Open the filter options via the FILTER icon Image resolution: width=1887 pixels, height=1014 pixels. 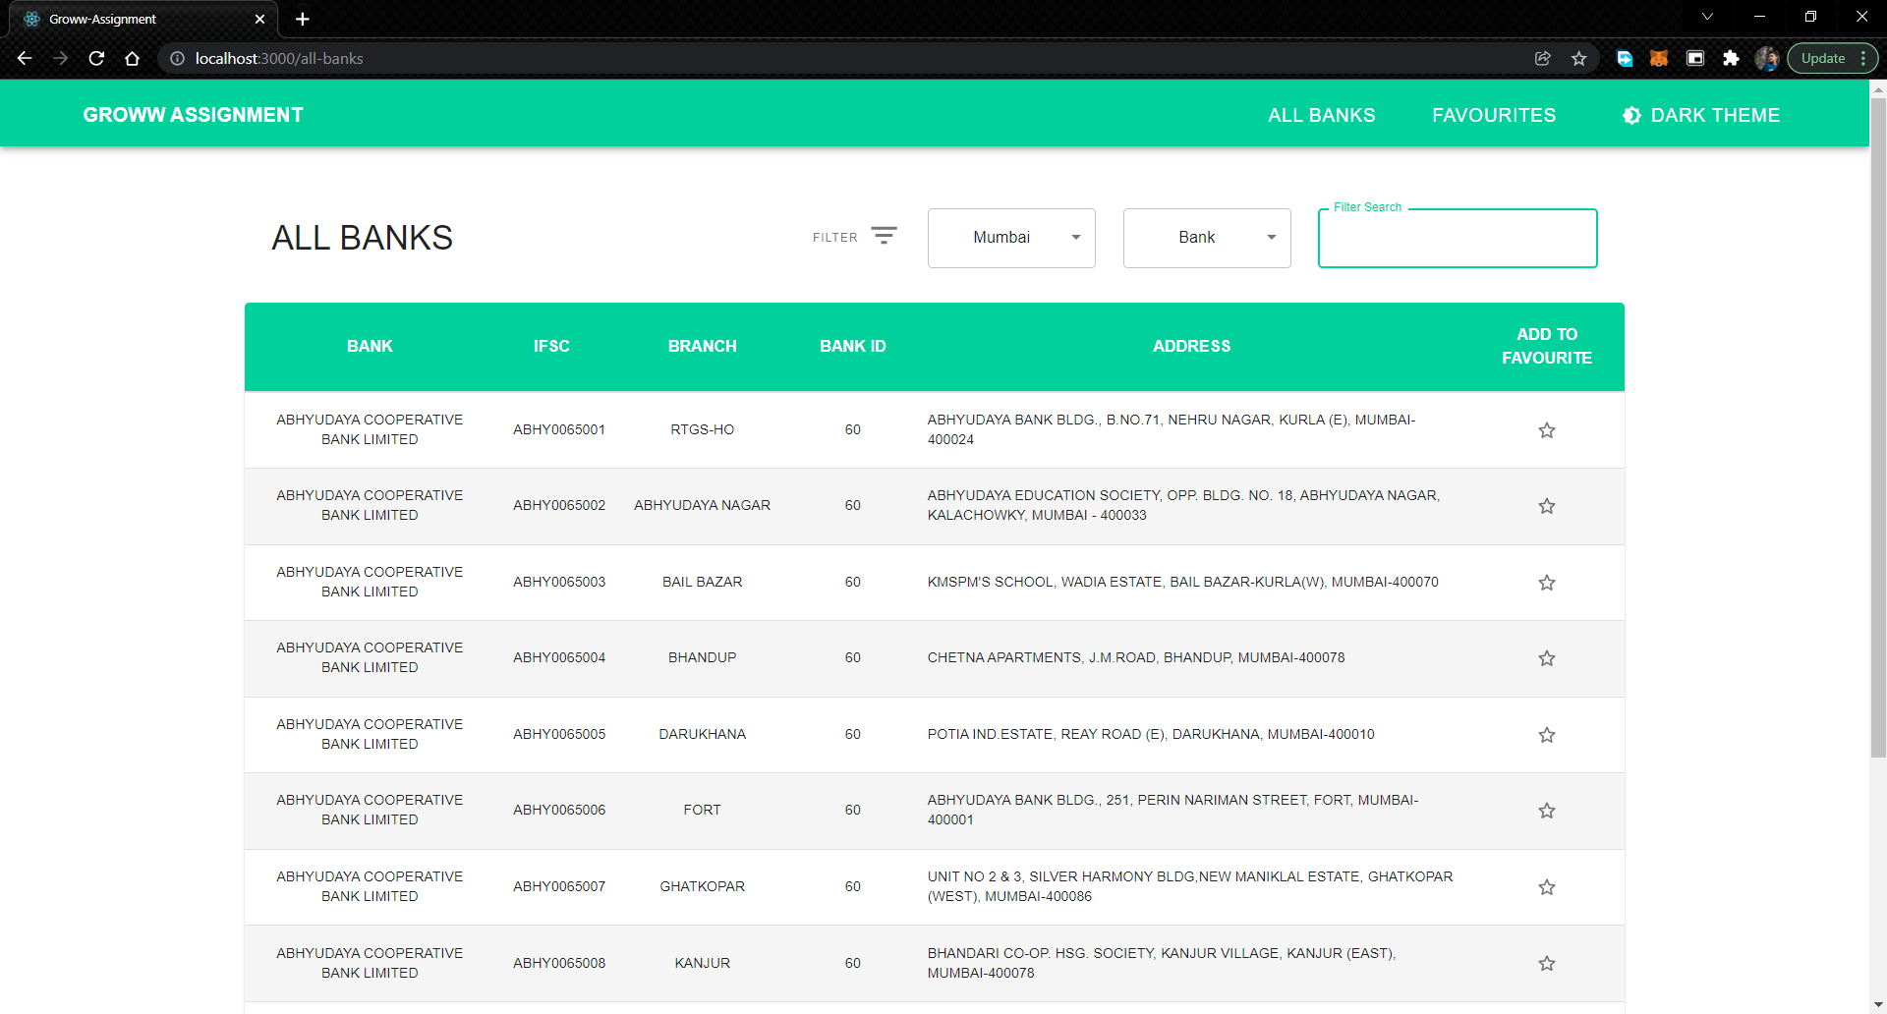tap(884, 236)
